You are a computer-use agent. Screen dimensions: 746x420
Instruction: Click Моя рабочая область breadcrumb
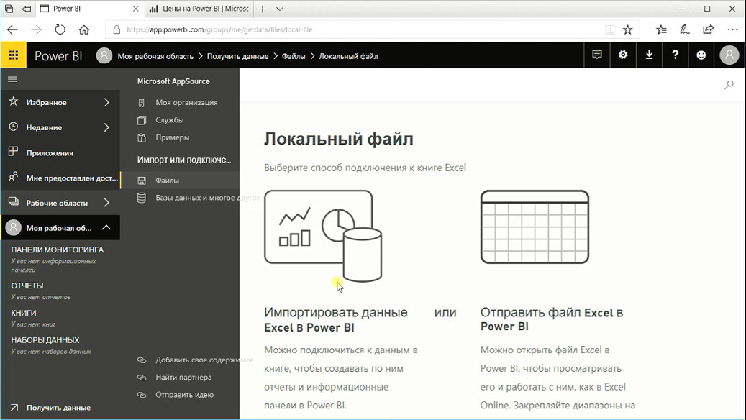(x=155, y=56)
